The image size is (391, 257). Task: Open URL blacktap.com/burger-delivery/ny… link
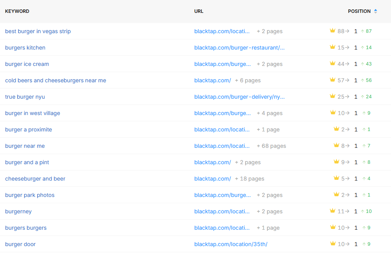click(239, 97)
